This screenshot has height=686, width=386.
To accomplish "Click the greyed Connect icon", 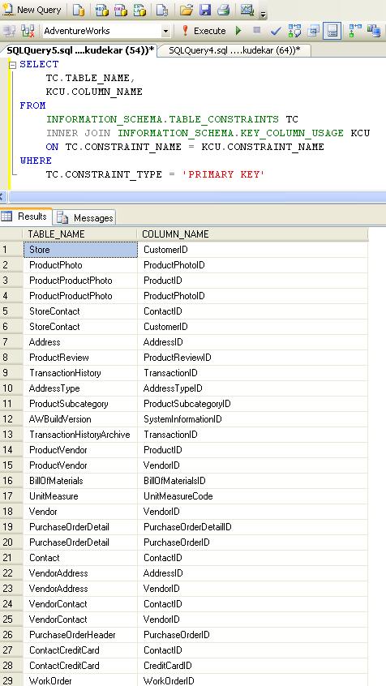I will click(10, 31).
